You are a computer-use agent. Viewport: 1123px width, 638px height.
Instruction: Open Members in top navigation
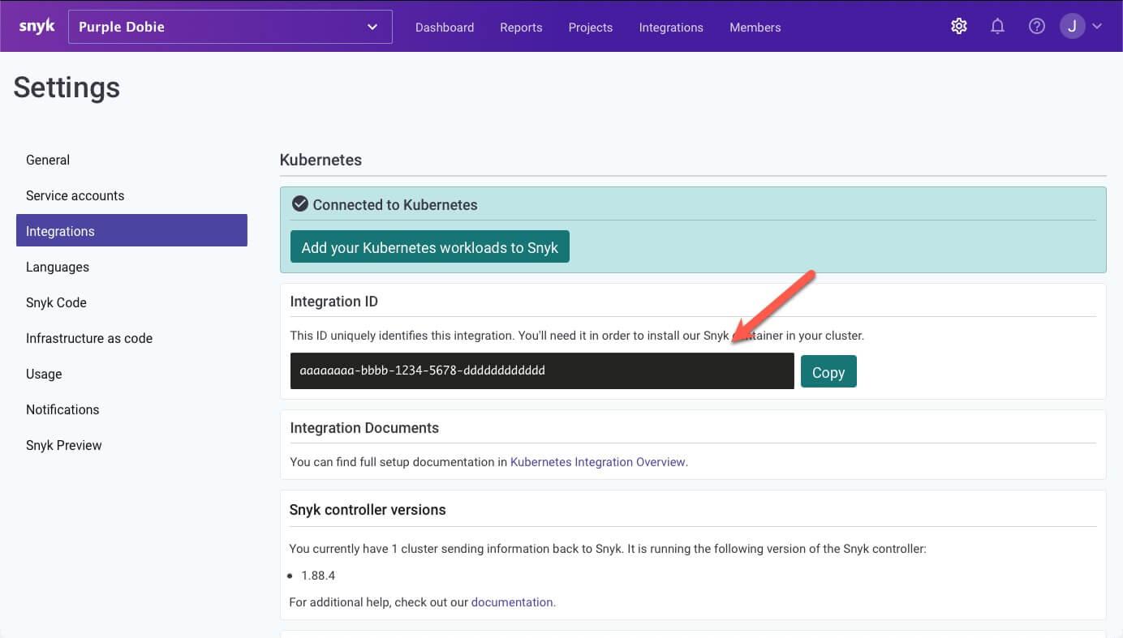755,28
